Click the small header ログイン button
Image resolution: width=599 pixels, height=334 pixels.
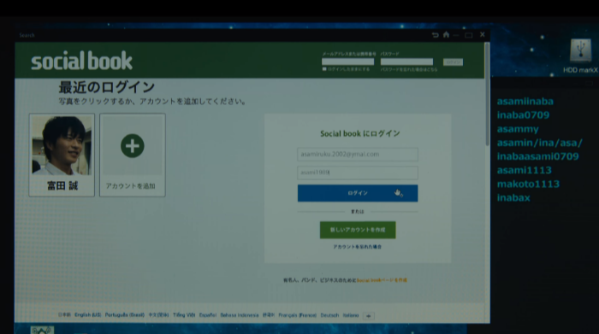pos(453,62)
